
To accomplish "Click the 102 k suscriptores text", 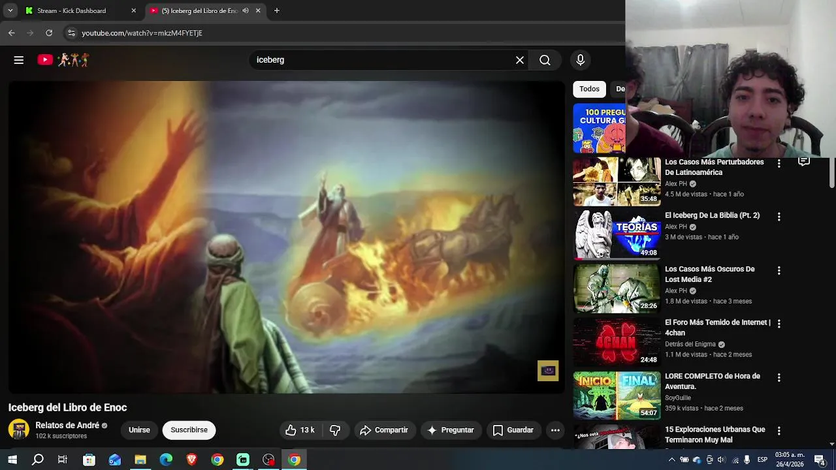I will (x=61, y=436).
